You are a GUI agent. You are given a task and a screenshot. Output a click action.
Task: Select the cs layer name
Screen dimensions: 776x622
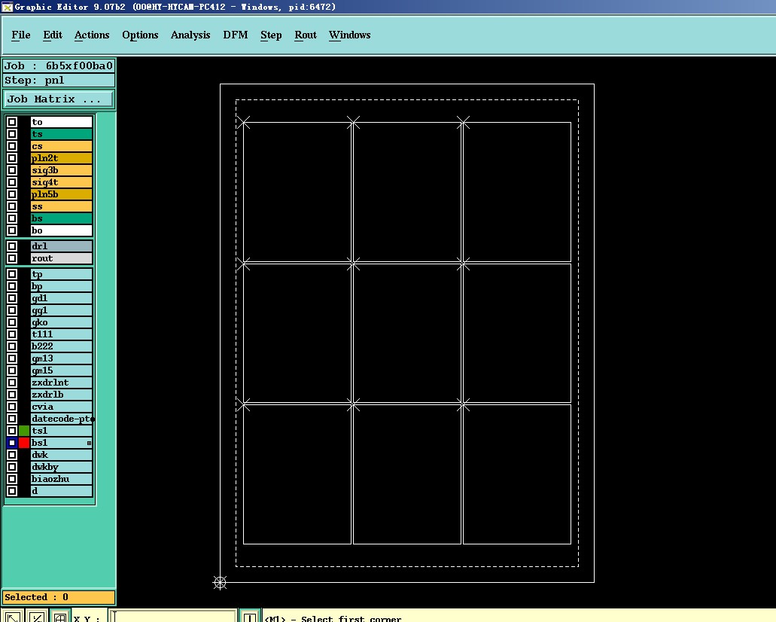(62, 146)
